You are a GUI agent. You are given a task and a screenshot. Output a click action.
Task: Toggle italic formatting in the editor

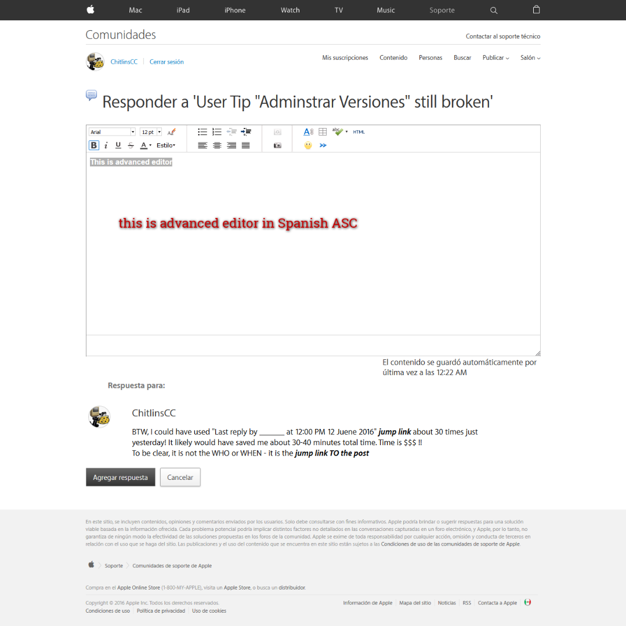[x=106, y=145]
